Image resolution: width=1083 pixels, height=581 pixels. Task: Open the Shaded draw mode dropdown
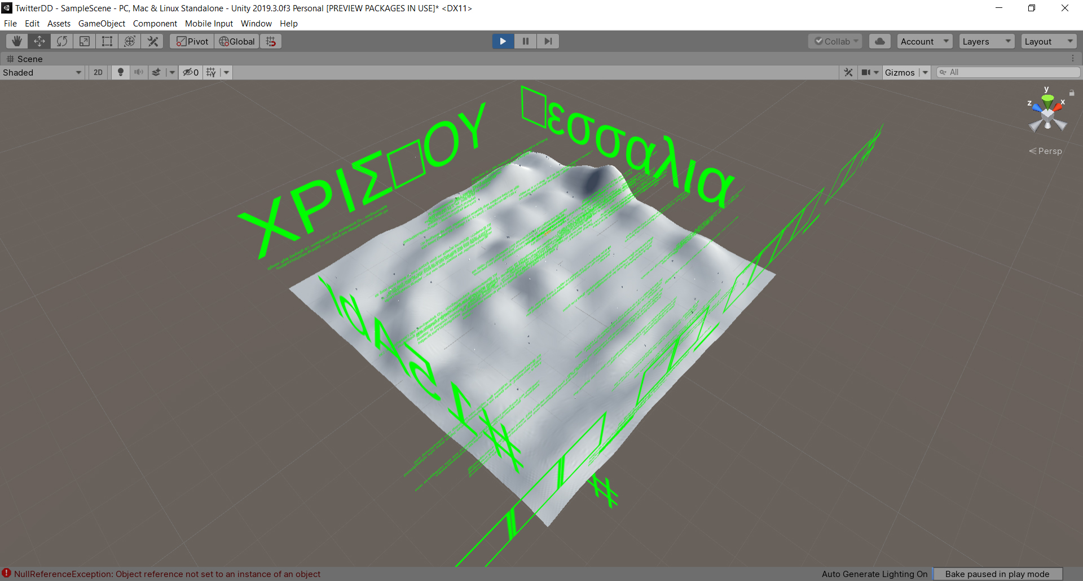pos(42,72)
